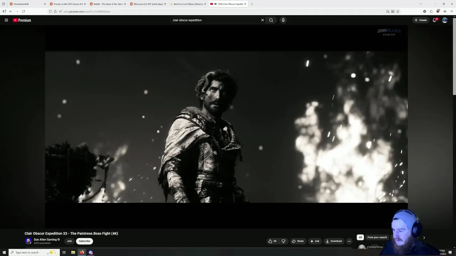The image size is (456, 256).
Task: Open the YouTube hamburger guide menu
Action: pyautogui.click(x=6, y=20)
